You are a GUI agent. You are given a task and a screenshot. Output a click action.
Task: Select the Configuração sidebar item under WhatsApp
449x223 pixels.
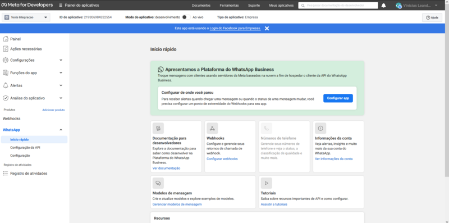20,156
